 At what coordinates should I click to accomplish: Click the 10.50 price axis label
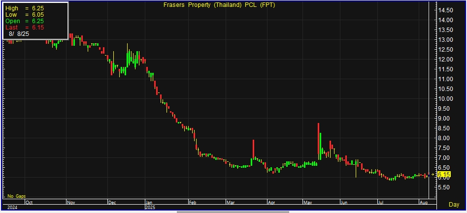(445, 89)
